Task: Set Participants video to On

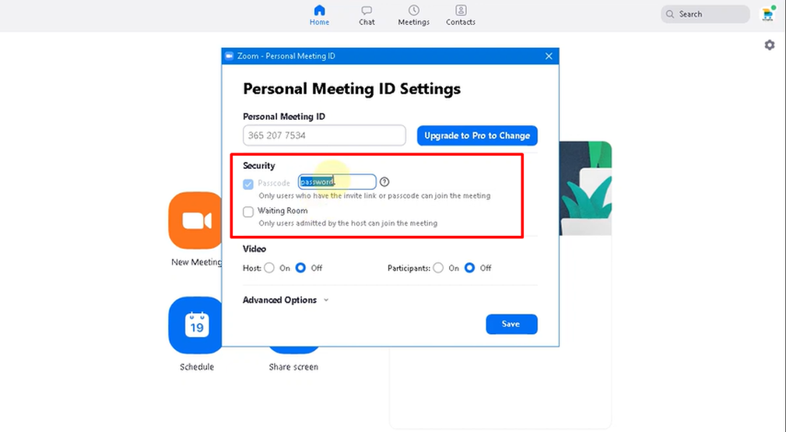Action: pyautogui.click(x=438, y=268)
